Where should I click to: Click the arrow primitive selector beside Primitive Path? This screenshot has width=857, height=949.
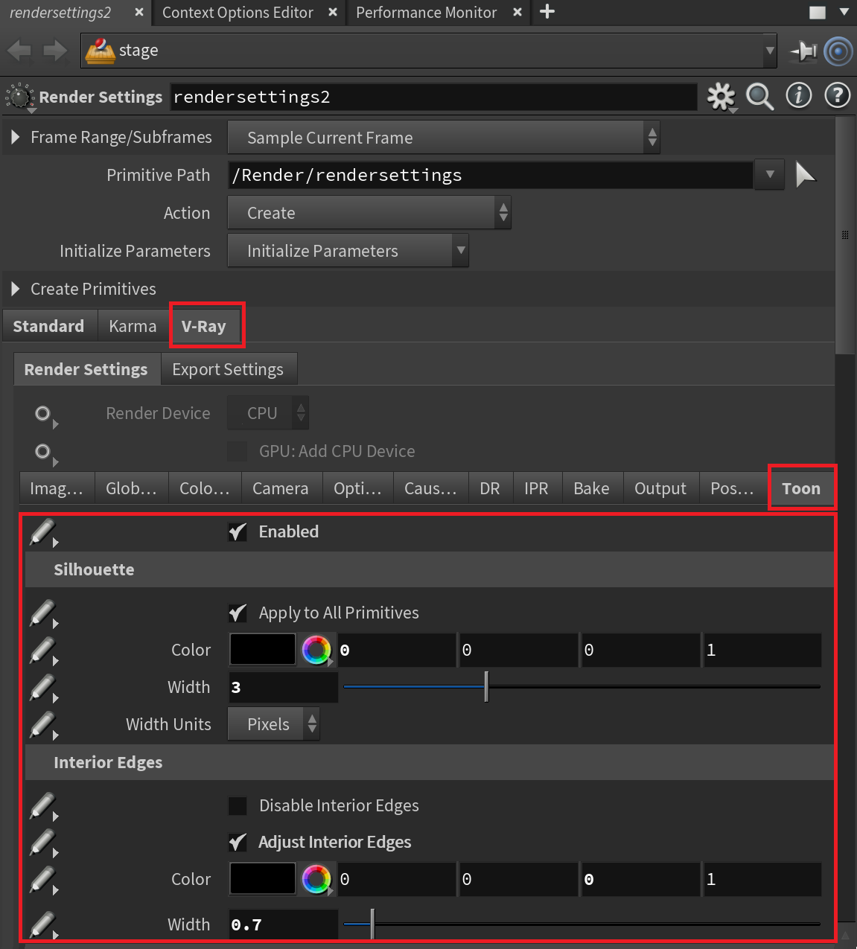(805, 175)
